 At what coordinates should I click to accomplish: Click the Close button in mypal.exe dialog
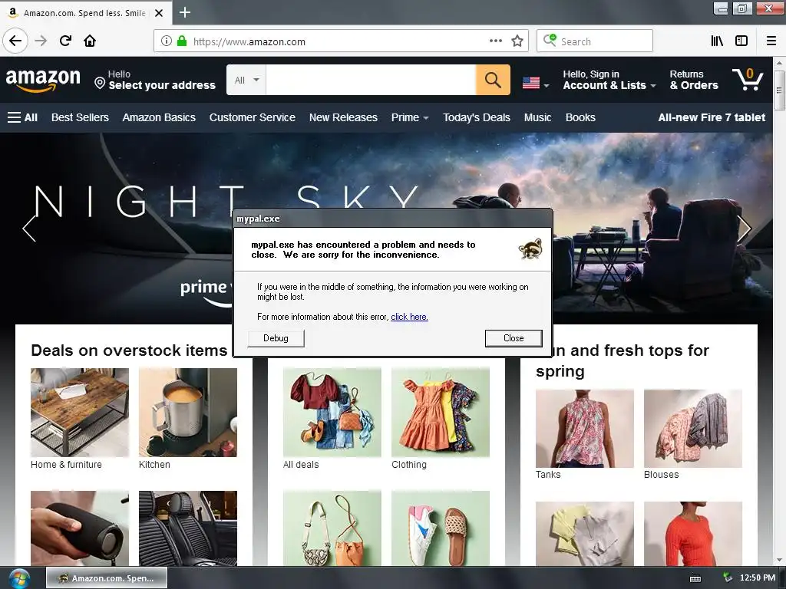514,338
